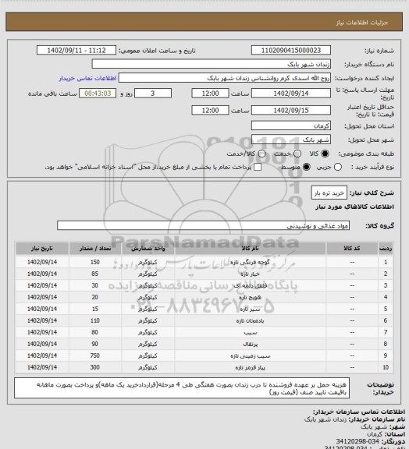The image size is (409, 449).
Task: Click the price validity time 12:00 field
Action: click(210, 110)
